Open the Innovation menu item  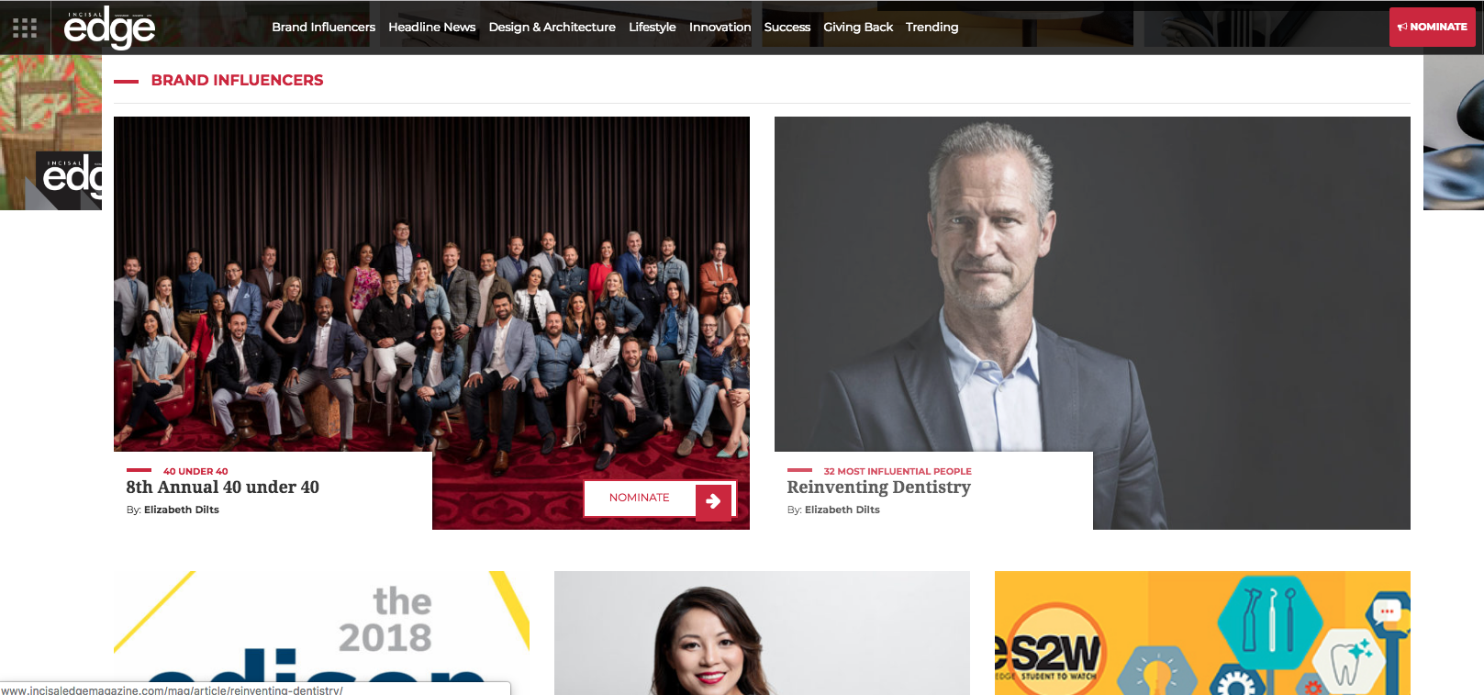(x=720, y=28)
